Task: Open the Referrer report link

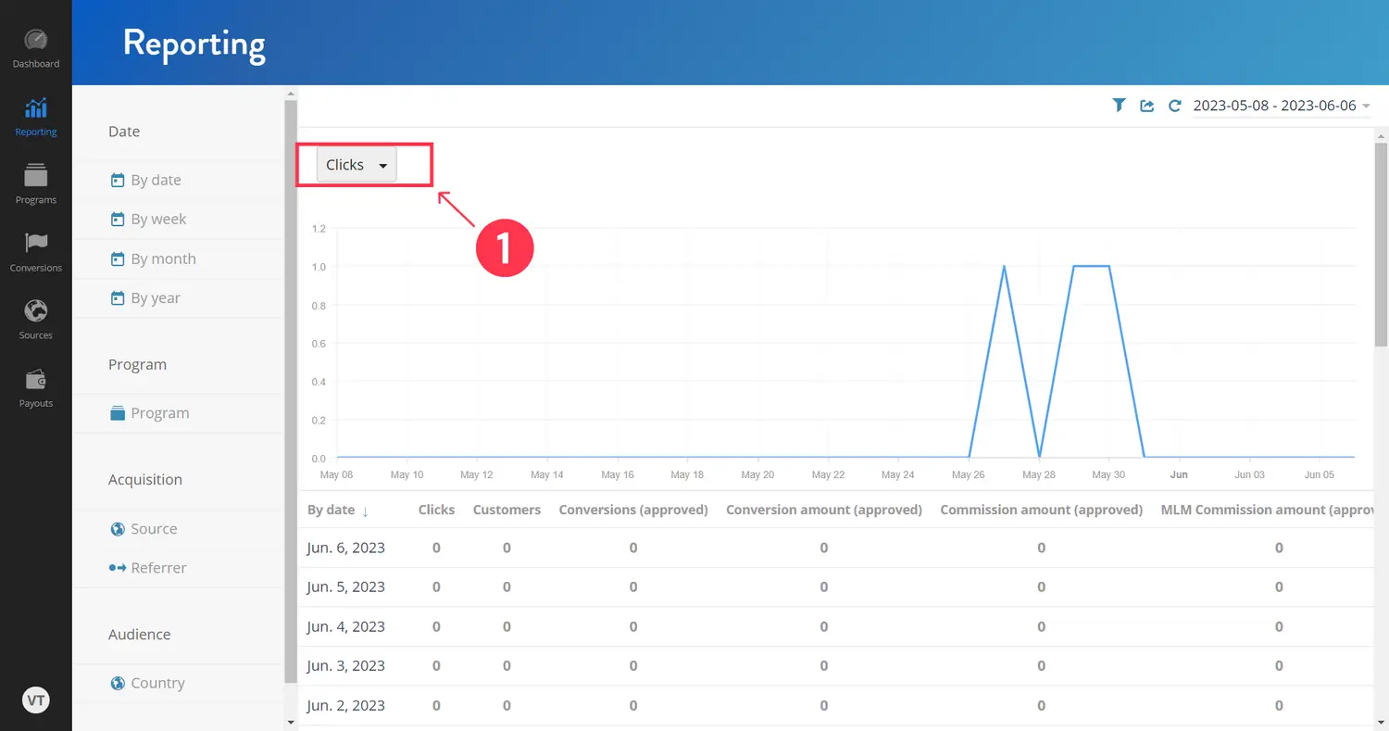Action: (x=157, y=568)
